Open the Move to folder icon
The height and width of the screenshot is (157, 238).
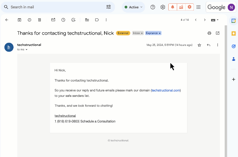(87, 20)
